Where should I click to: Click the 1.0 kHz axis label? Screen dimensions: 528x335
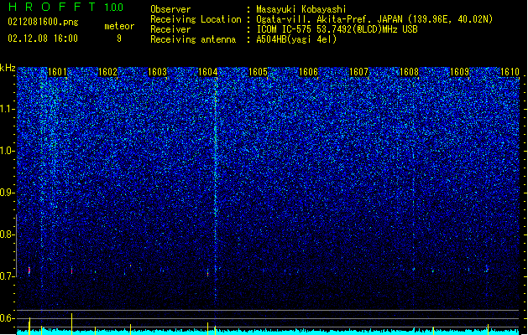(8, 152)
